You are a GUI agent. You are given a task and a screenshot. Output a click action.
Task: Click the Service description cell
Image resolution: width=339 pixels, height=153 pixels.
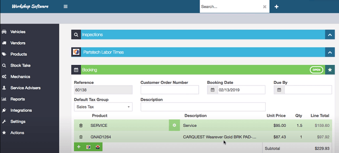click(190, 126)
